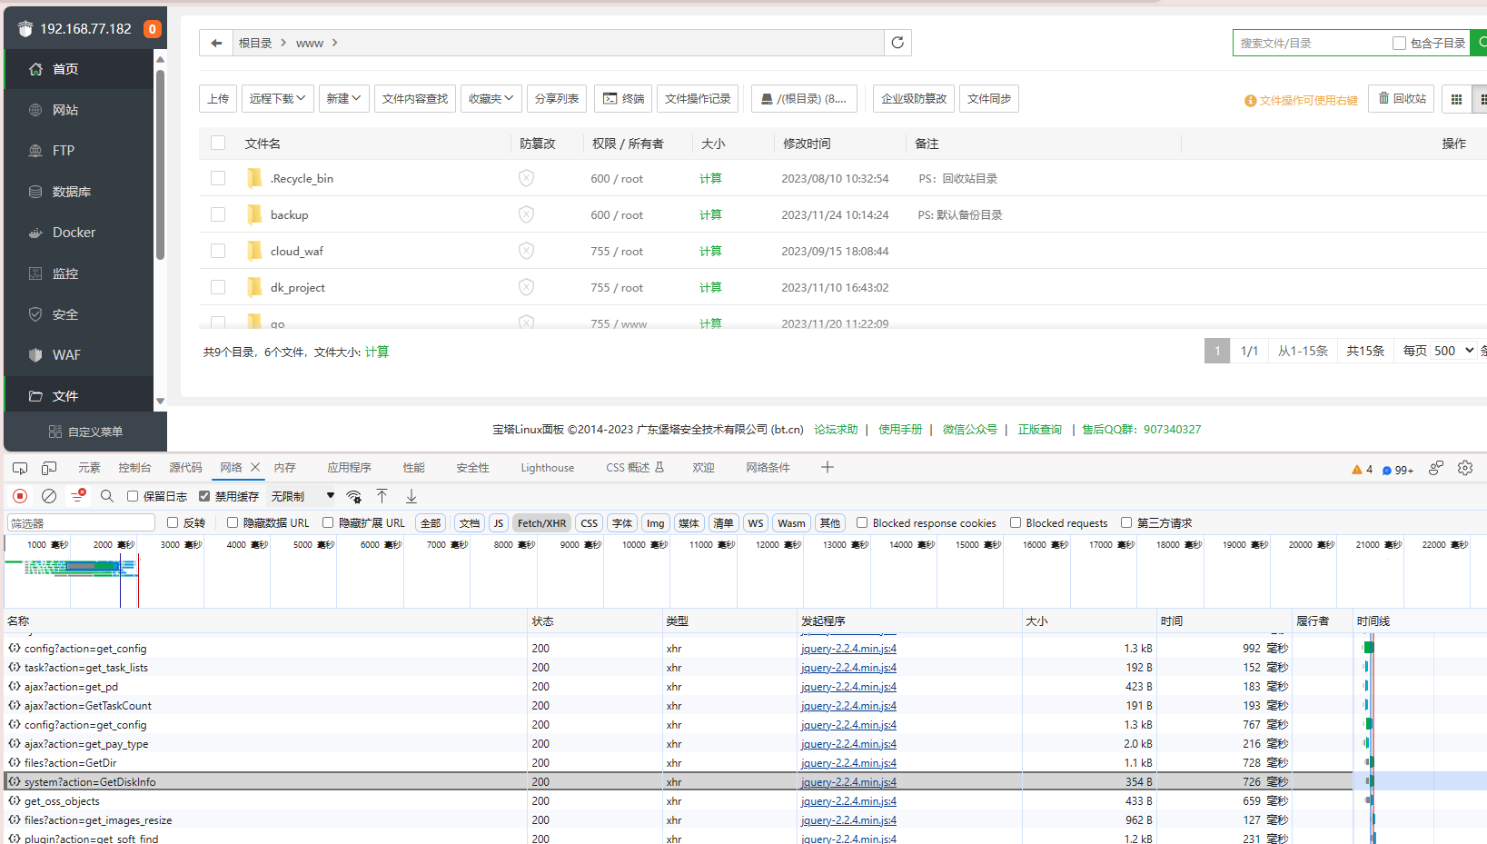Focus the network filter input

(x=81, y=523)
